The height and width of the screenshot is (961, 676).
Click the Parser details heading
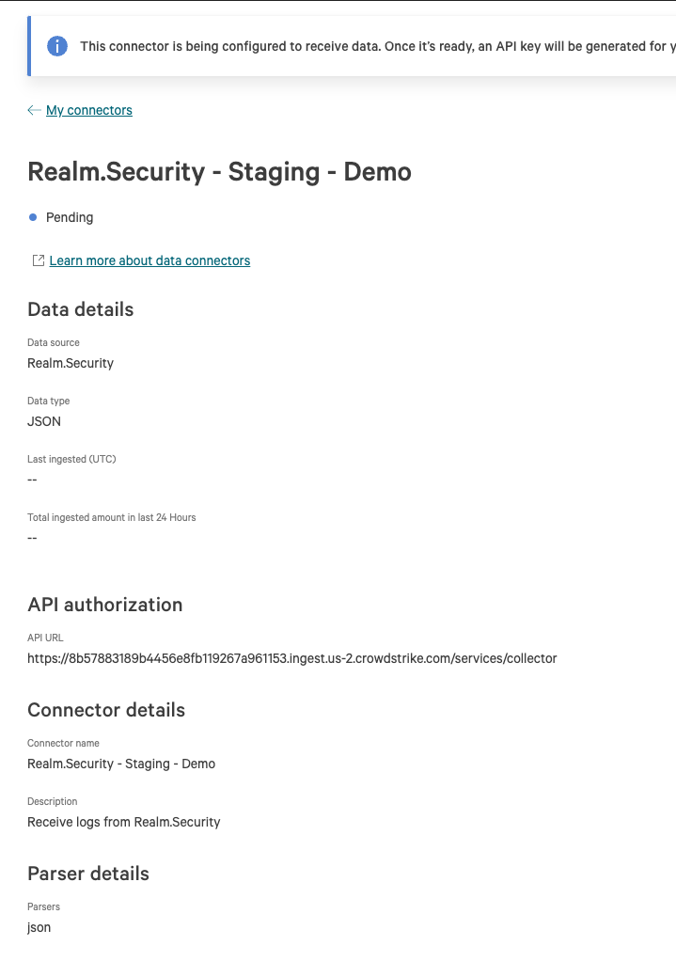pos(88,874)
